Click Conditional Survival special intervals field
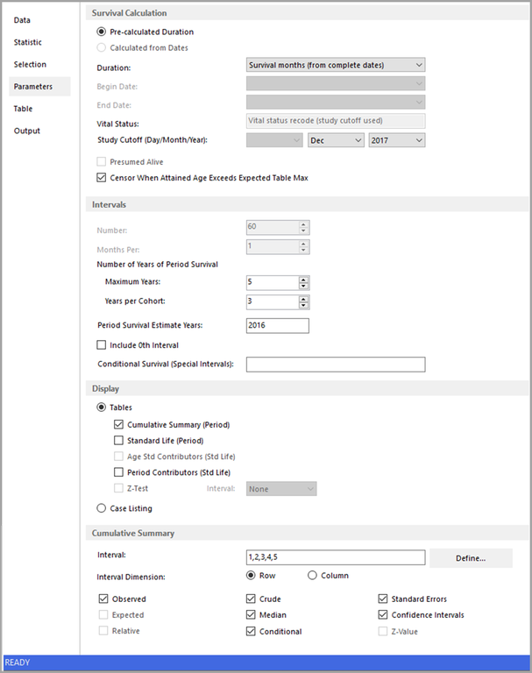532x673 pixels. [x=336, y=364]
